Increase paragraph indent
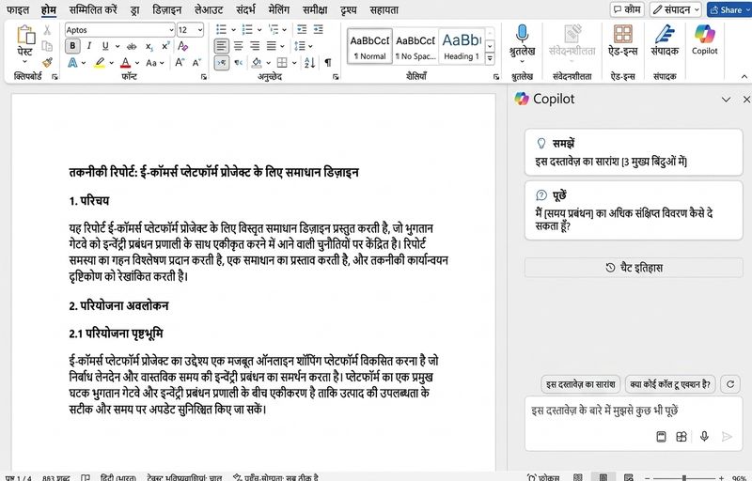The image size is (752, 481). [318, 30]
